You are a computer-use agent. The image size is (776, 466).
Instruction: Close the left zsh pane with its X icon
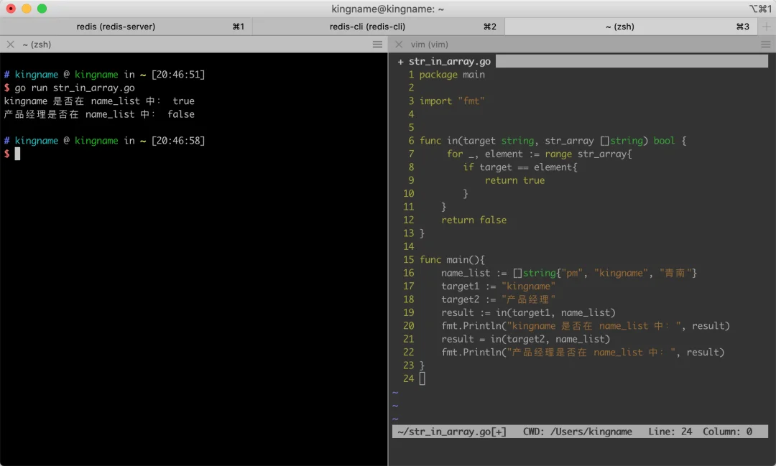[x=10, y=45]
